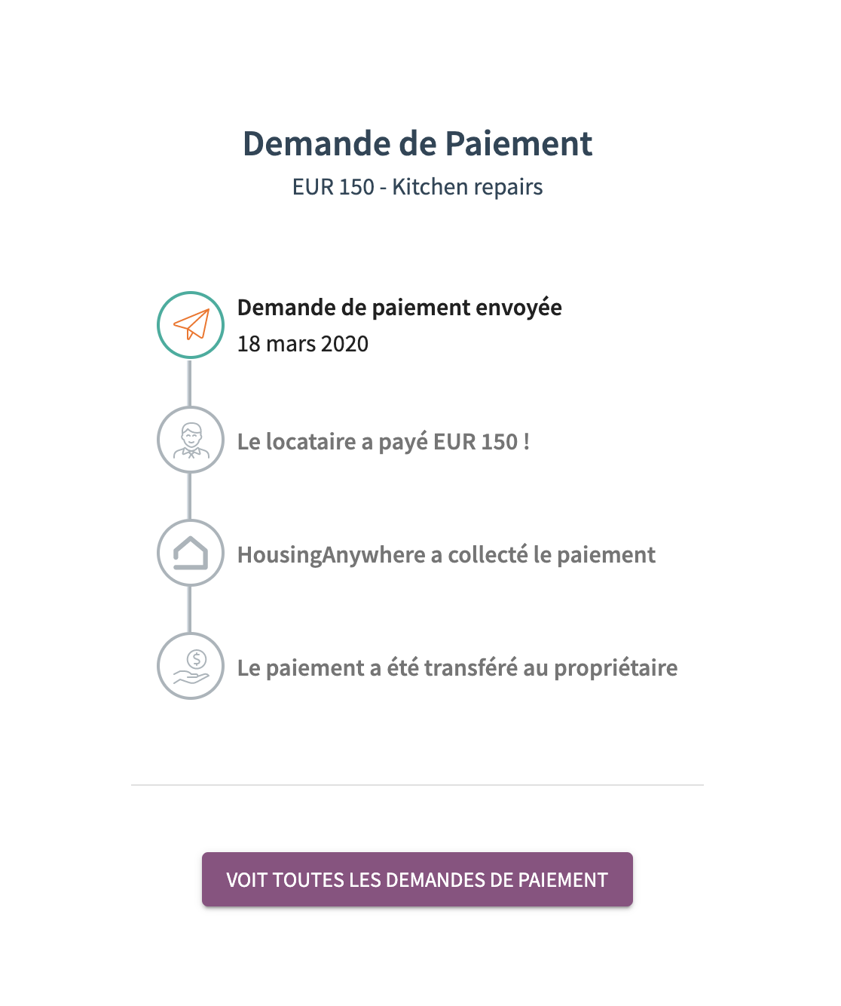Click the 'Demande de paiement envoyée' step
The height and width of the screenshot is (1006, 841).
click(399, 307)
